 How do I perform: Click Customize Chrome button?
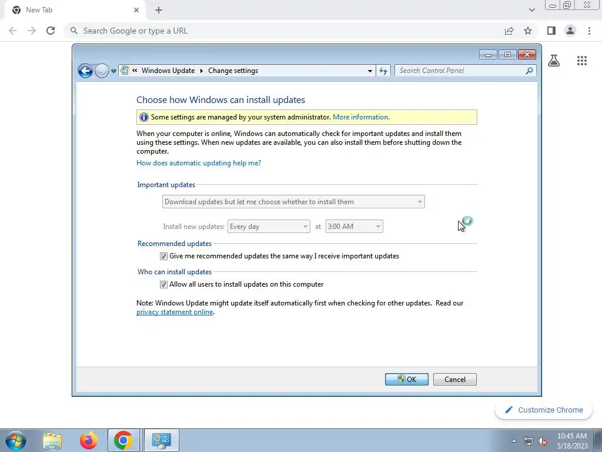tap(544, 410)
